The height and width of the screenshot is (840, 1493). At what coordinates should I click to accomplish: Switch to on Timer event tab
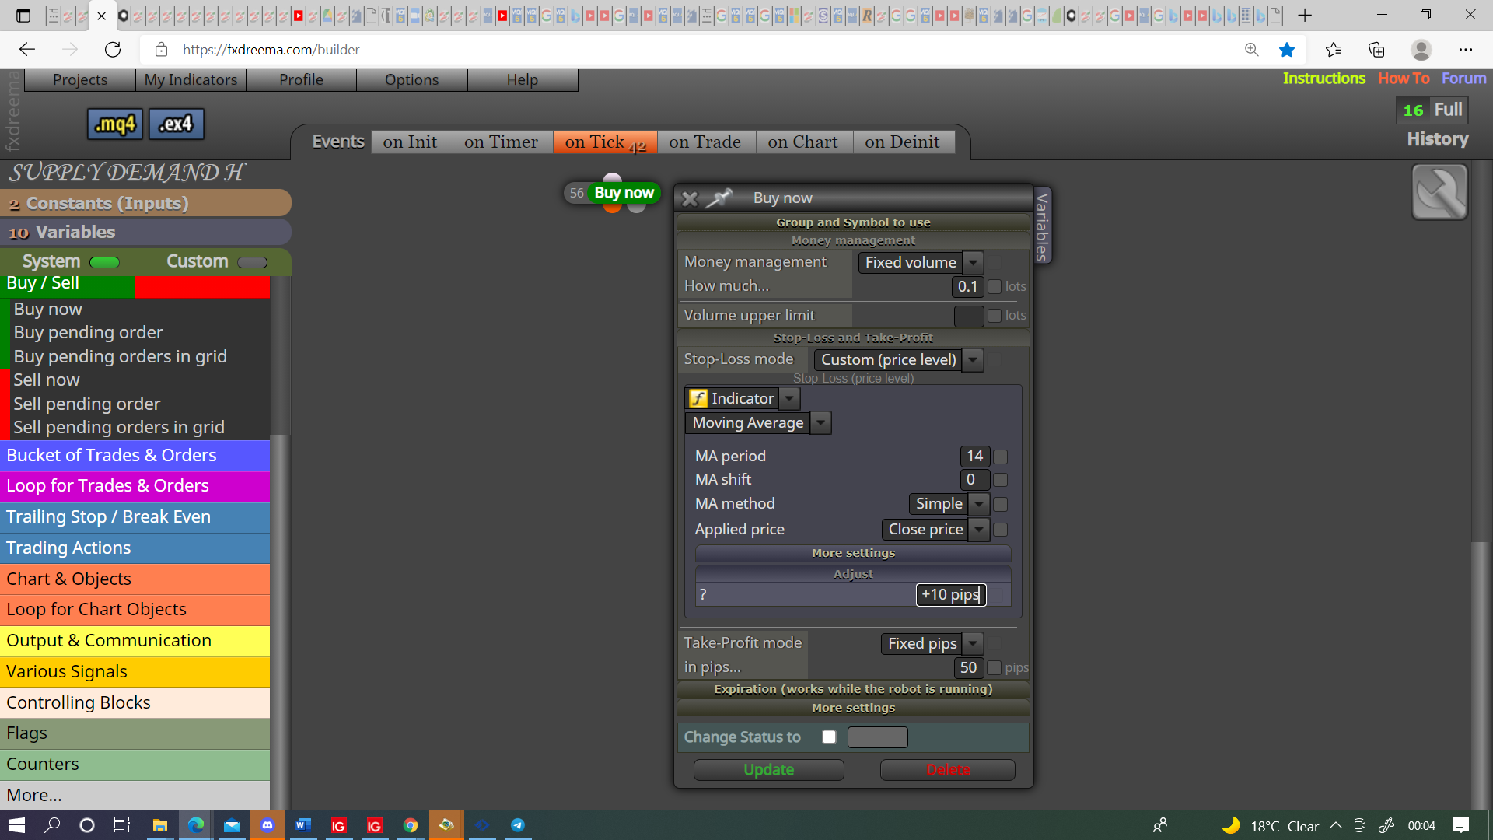501,142
